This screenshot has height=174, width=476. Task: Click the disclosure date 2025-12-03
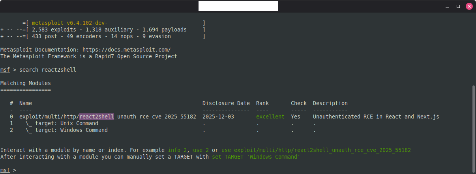[x=218, y=117]
